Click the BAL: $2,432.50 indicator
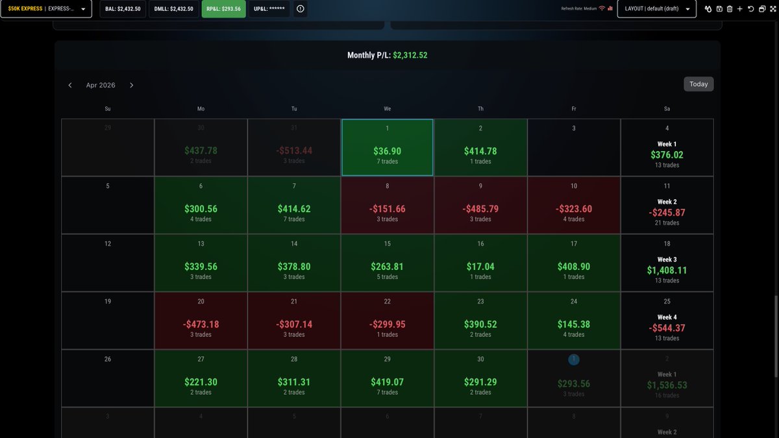 pyautogui.click(x=123, y=9)
